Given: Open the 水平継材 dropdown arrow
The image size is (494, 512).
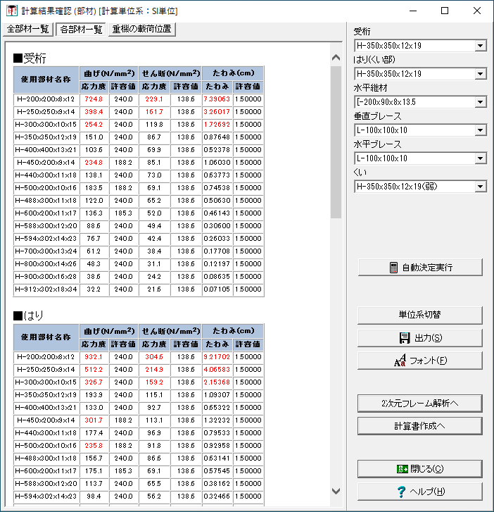Looking at the screenshot, I should coord(480,102).
